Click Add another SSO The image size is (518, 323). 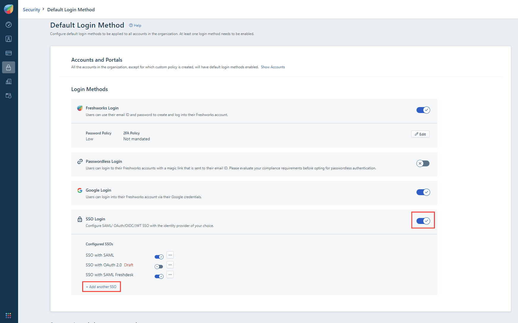(102, 287)
